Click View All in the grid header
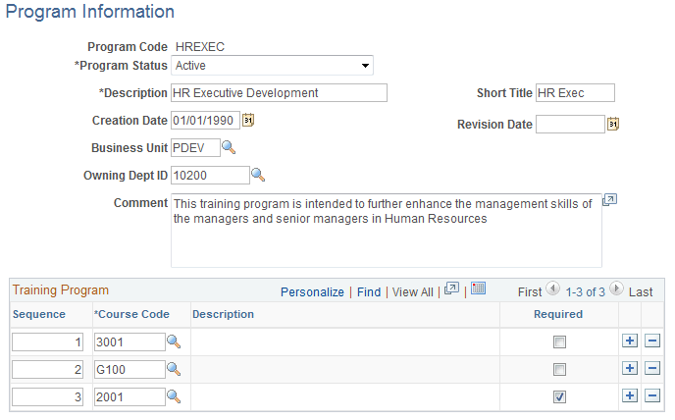 click(x=413, y=291)
